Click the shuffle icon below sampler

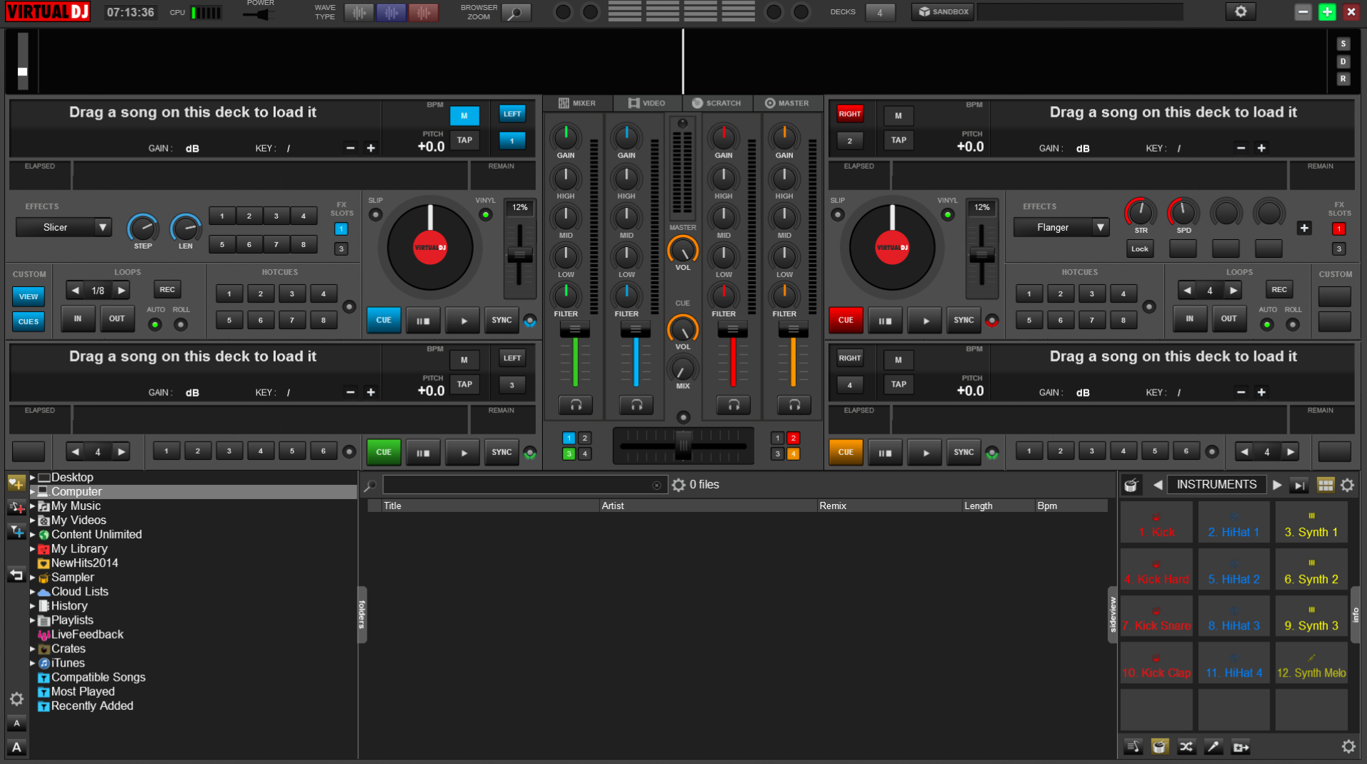point(1186,746)
